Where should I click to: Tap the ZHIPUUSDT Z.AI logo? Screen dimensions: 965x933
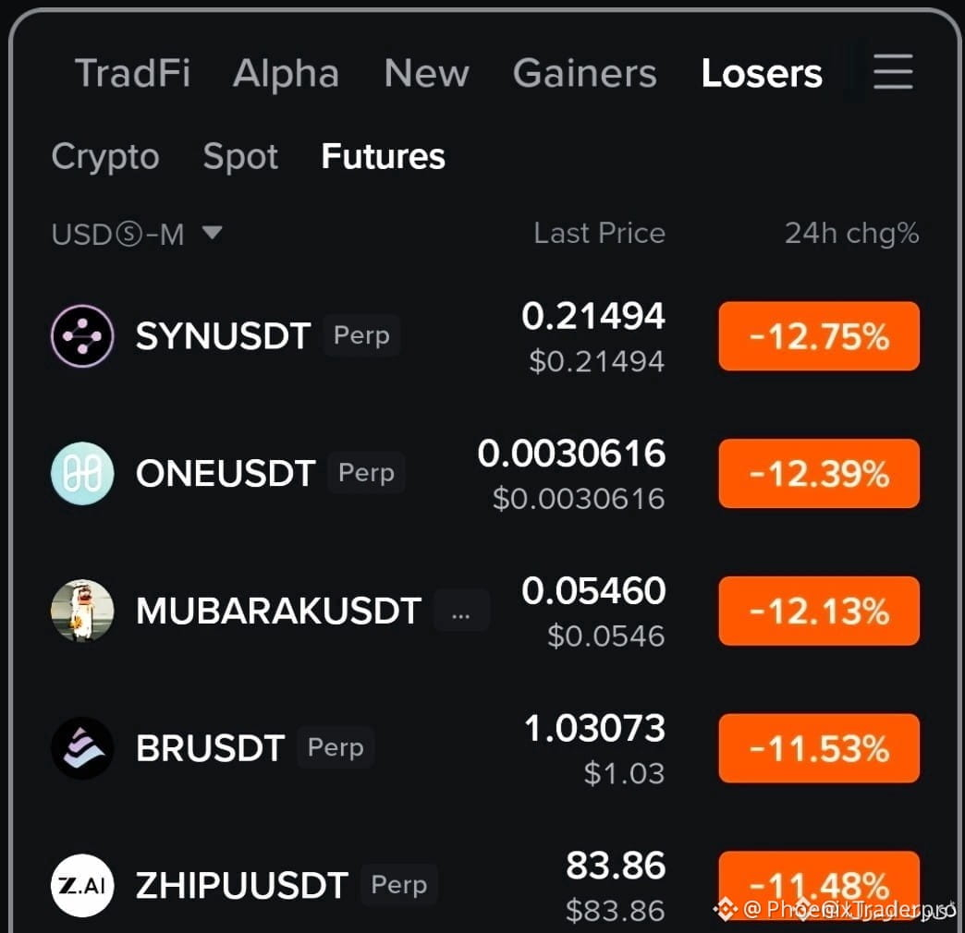coord(82,885)
